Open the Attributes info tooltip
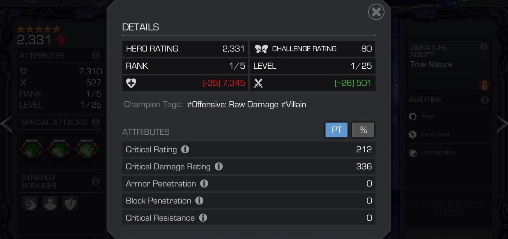This screenshot has width=508, height=239. pyautogui.click(x=95, y=55)
